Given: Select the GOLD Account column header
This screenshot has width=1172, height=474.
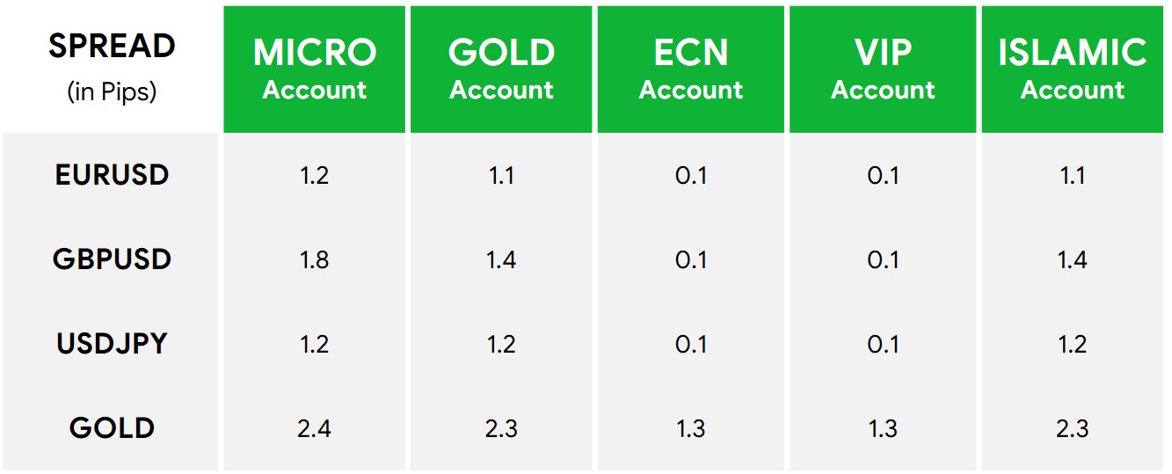Looking at the screenshot, I should (501, 69).
